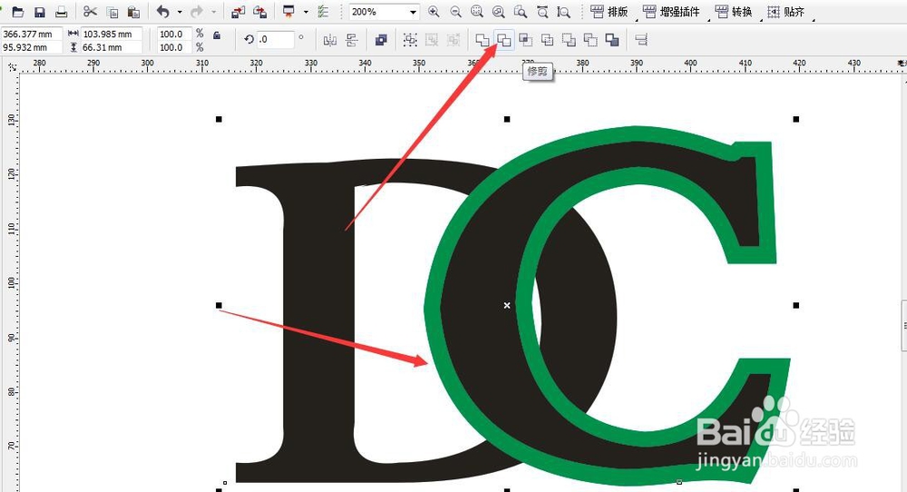This screenshot has width=907, height=492.
Task: Click the application launcher icon
Action: [x=288, y=12]
